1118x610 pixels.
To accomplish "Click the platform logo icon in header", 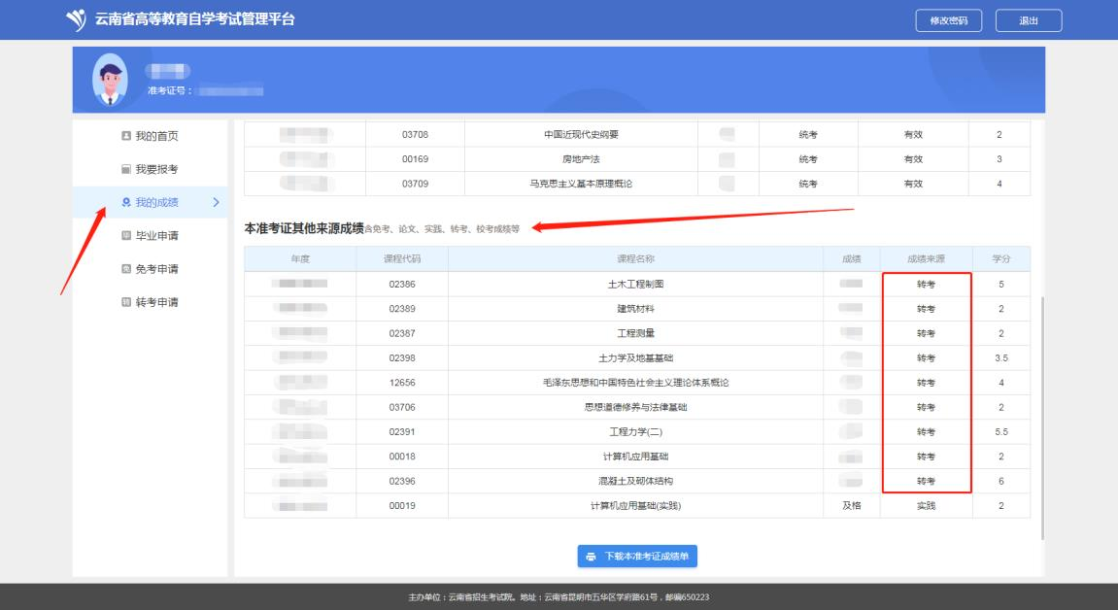I will coord(75,20).
